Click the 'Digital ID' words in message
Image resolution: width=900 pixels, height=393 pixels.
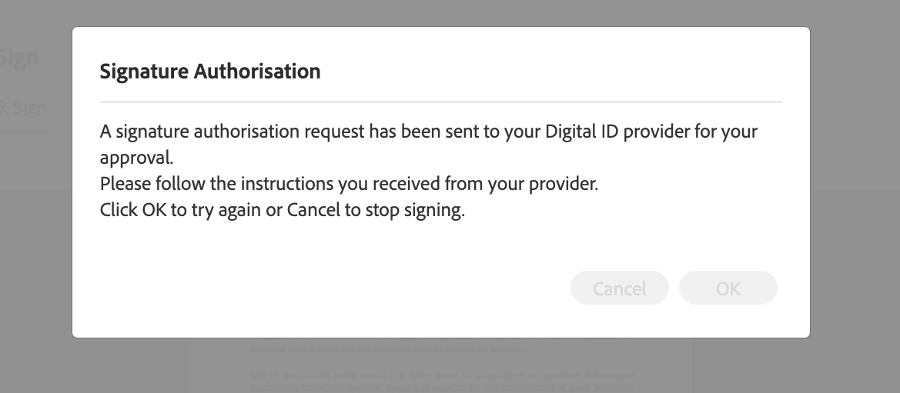pyautogui.click(x=582, y=132)
